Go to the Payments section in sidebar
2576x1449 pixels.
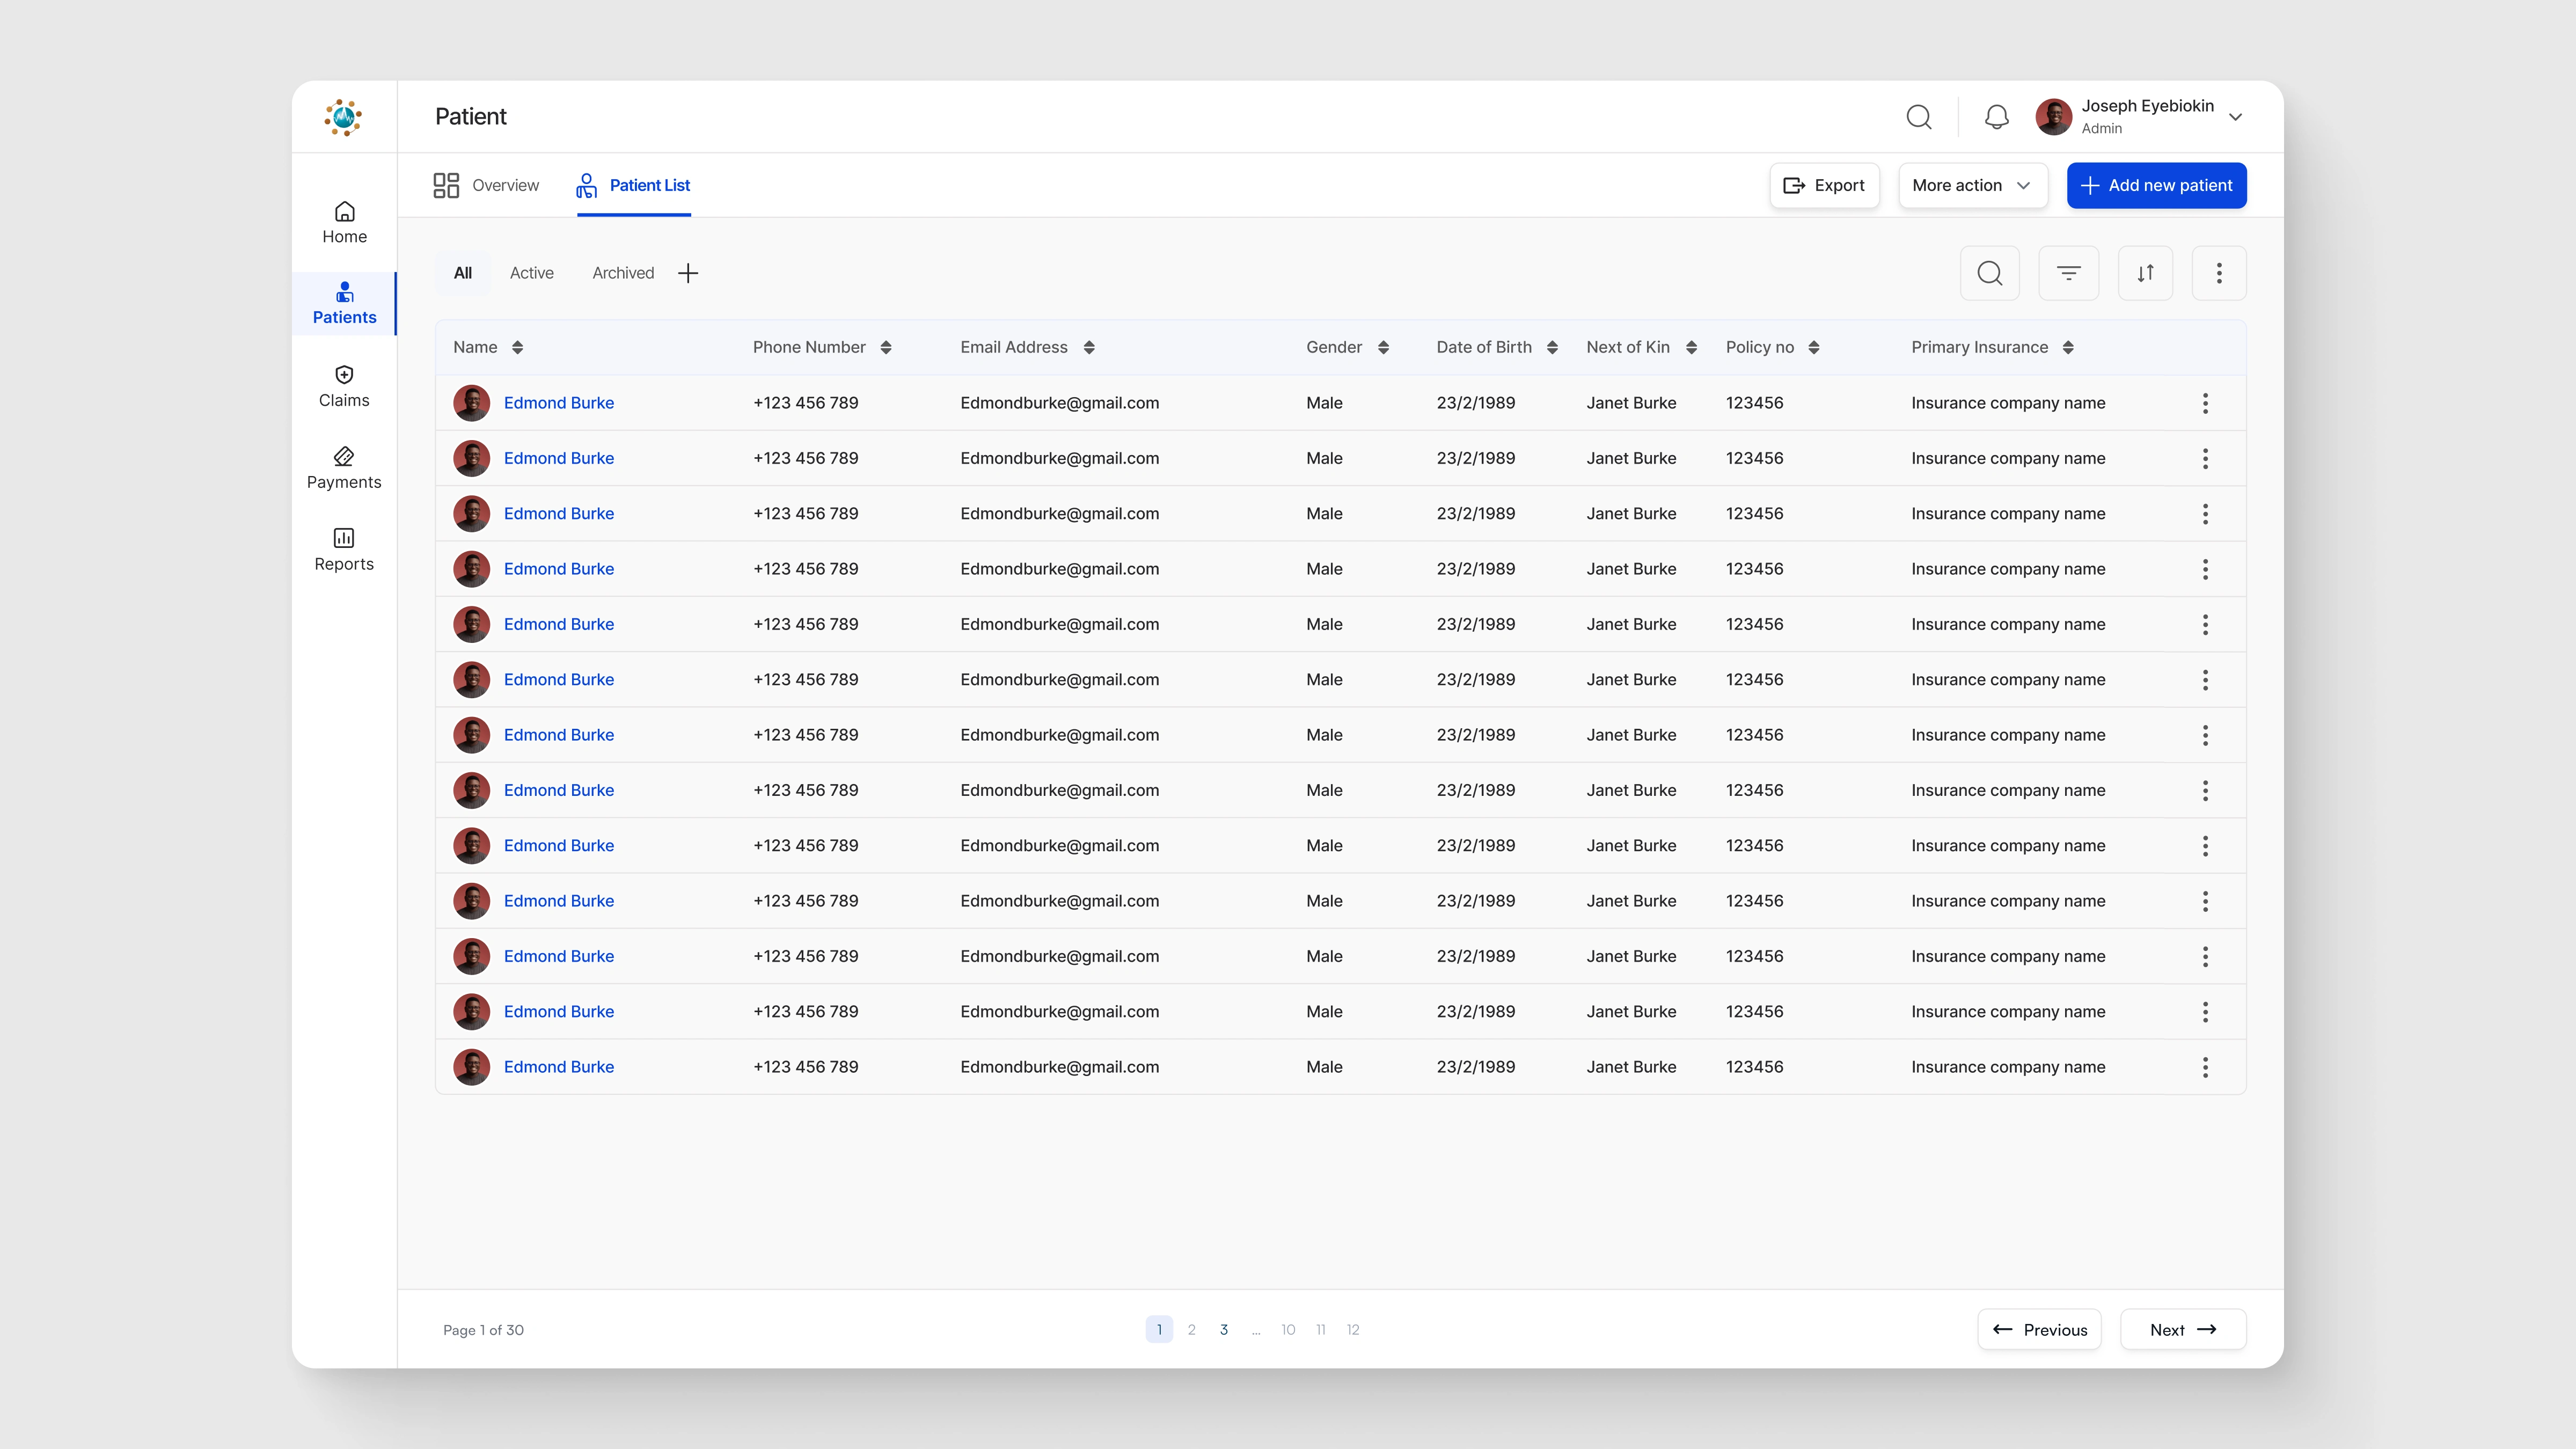pyautogui.click(x=344, y=468)
